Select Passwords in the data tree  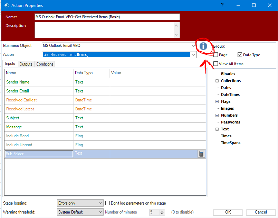coord(230,122)
